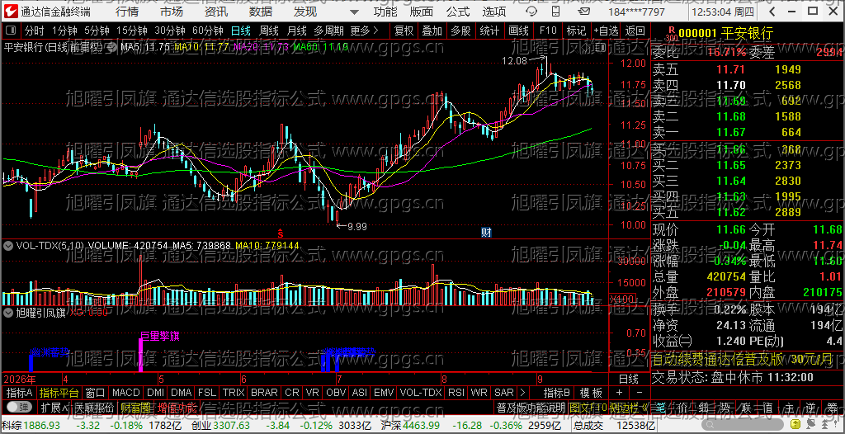
Task: Click the 画线 drawing button
Action: pyautogui.click(x=518, y=31)
